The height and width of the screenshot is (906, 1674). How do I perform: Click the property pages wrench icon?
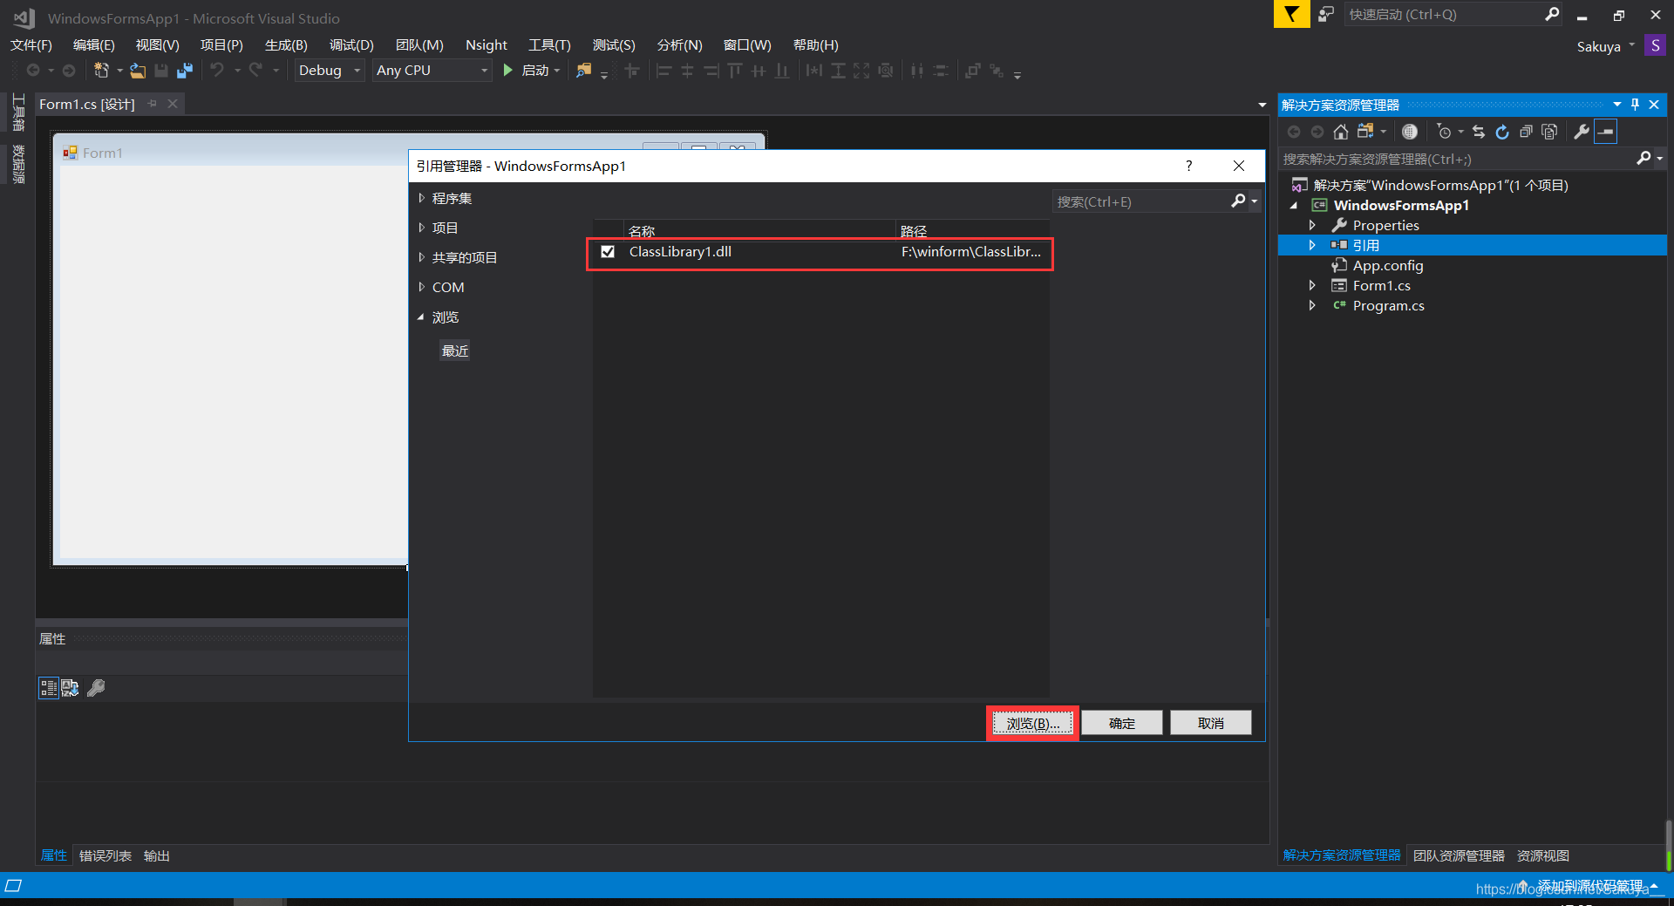pos(96,688)
